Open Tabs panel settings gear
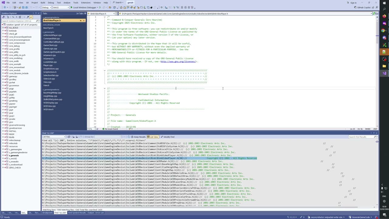This screenshot has height=219, width=389. click(x=85, y=13)
